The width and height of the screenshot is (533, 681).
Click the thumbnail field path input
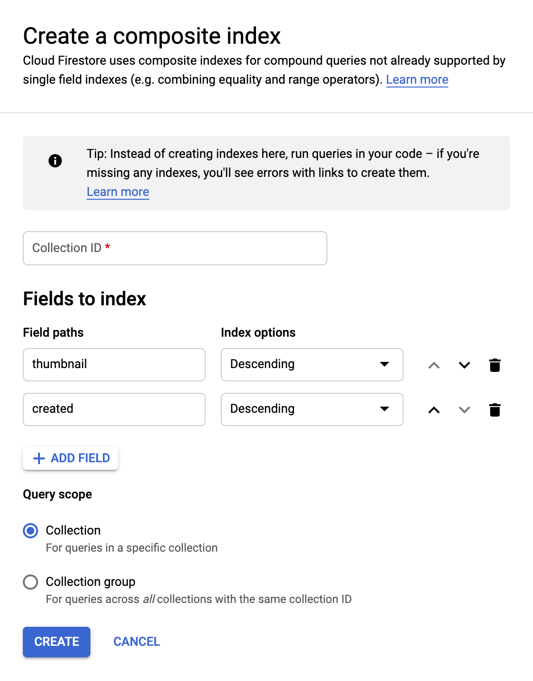(x=114, y=365)
